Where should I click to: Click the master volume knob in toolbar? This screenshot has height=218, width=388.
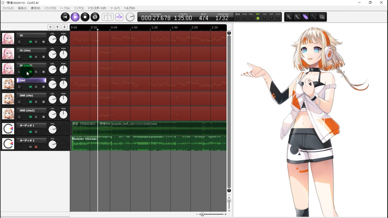point(130,17)
